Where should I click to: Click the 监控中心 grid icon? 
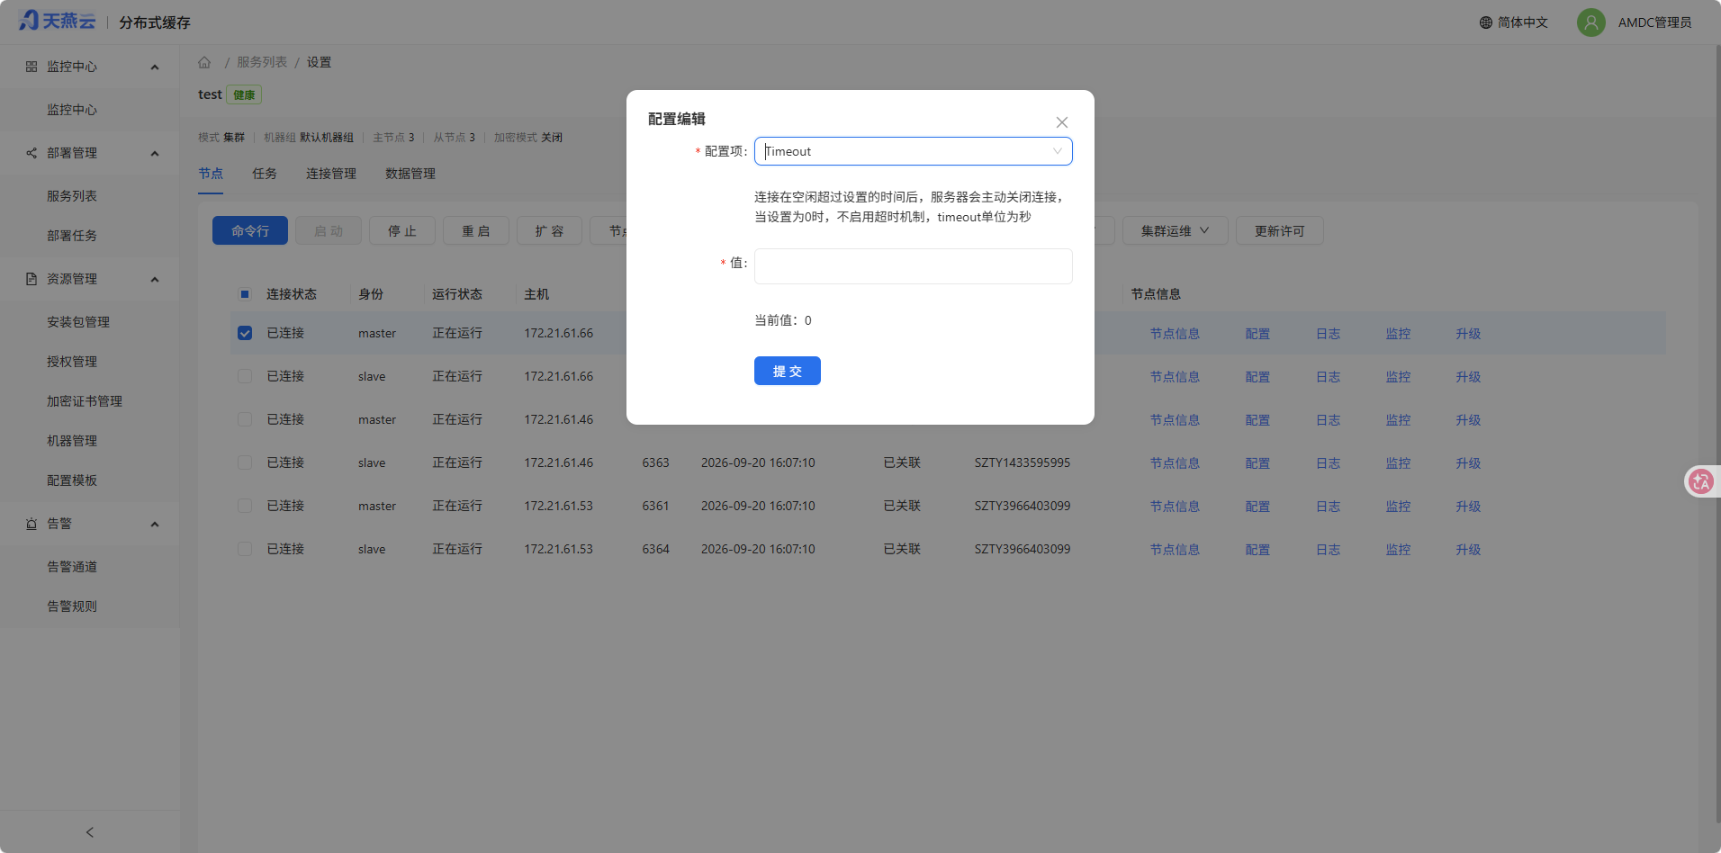tap(32, 67)
